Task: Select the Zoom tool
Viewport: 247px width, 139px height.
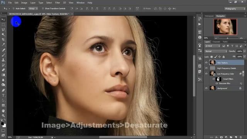Action: click(x=3, y=116)
